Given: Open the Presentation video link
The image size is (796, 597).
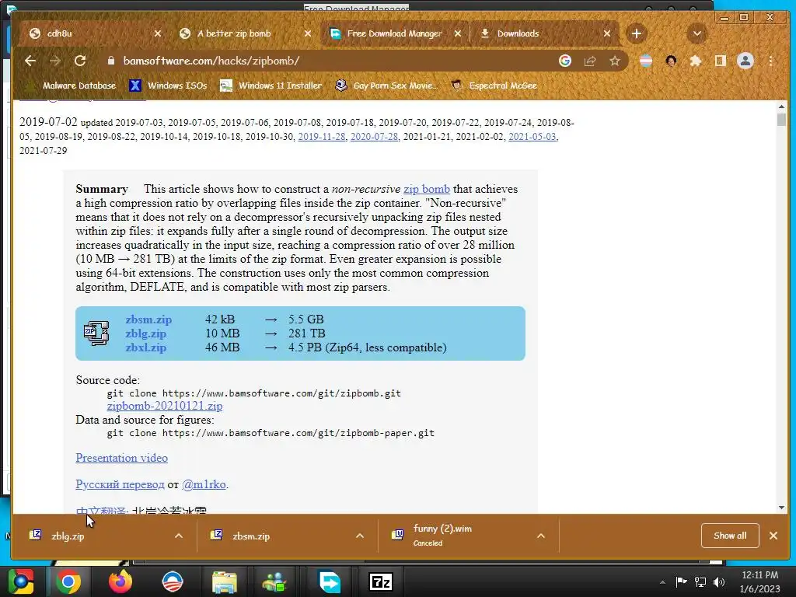Looking at the screenshot, I should click(x=121, y=458).
